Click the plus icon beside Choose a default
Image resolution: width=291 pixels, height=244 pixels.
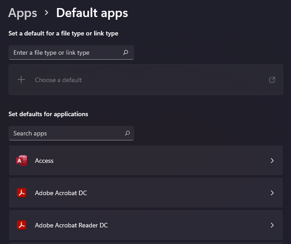(21, 80)
